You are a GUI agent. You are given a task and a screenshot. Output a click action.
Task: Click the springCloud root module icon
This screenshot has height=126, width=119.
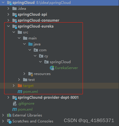click(x=9, y=3)
